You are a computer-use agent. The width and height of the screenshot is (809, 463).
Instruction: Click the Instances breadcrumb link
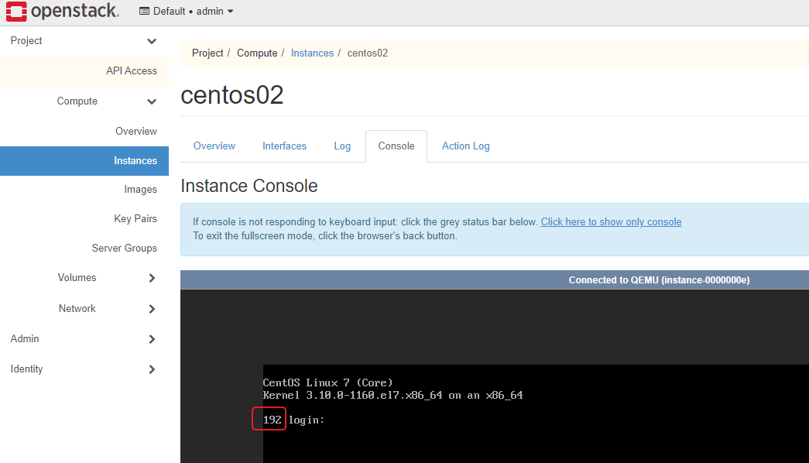point(312,53)
